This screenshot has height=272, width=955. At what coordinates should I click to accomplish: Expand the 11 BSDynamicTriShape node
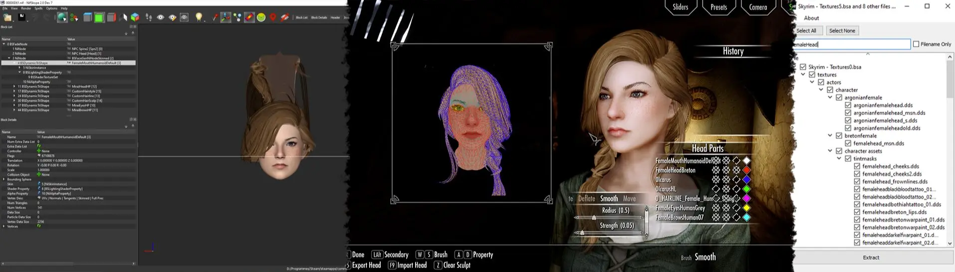click(14, 87)
